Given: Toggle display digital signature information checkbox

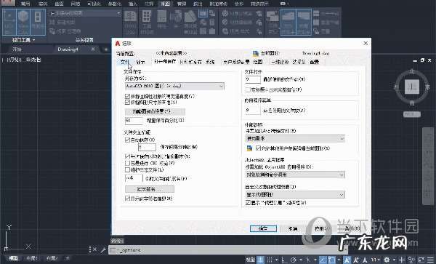Looking at the screenshot, I should pos(127,199).
